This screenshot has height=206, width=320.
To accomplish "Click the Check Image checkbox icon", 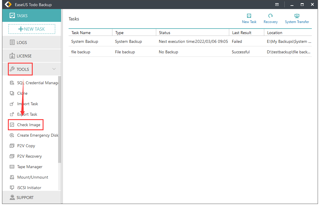I will click(x=12, y=125).
